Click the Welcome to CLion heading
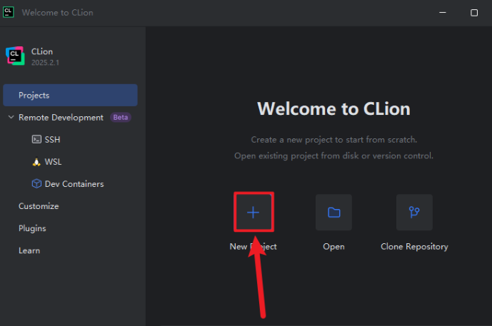Screen dimensions: 492x326 334,108
